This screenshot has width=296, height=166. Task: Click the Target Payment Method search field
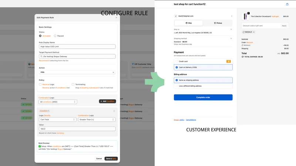click(x=77, y=56)
